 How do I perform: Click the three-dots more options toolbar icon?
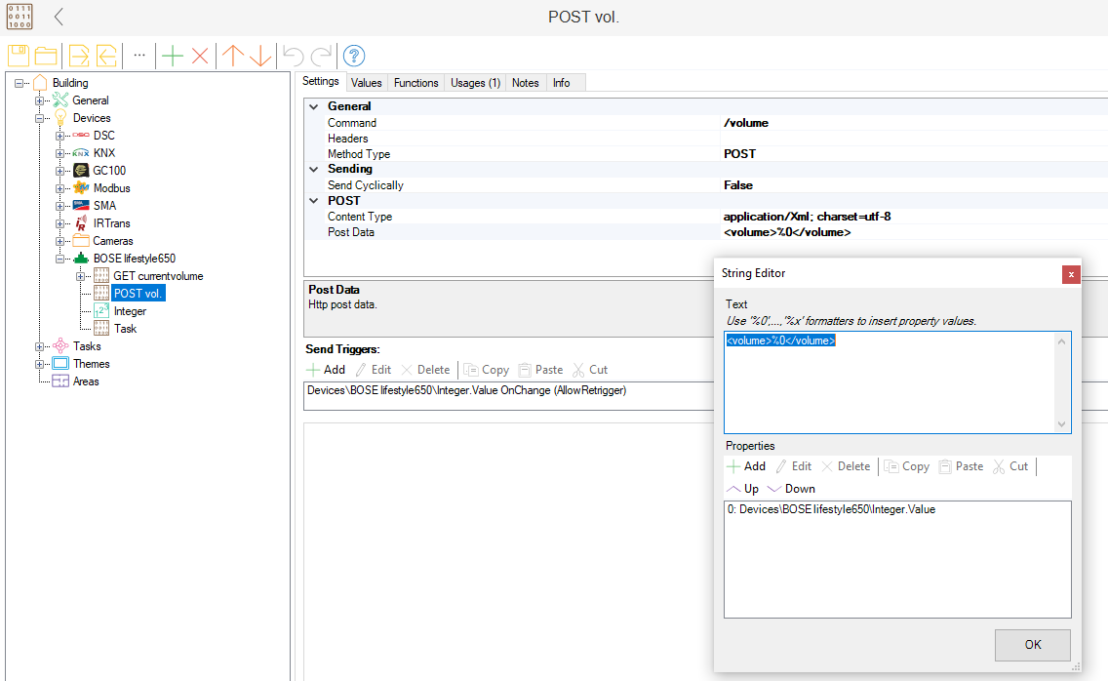139,56
